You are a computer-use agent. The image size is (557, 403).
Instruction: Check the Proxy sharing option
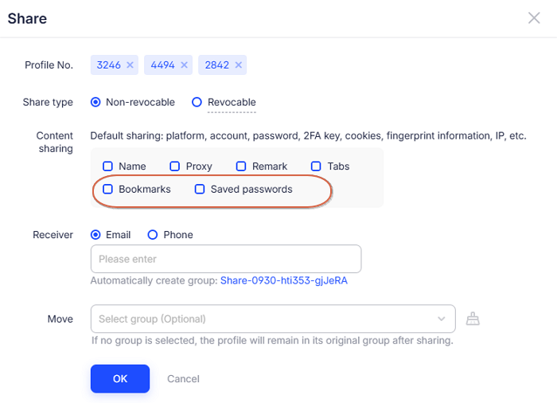[175, 166]
